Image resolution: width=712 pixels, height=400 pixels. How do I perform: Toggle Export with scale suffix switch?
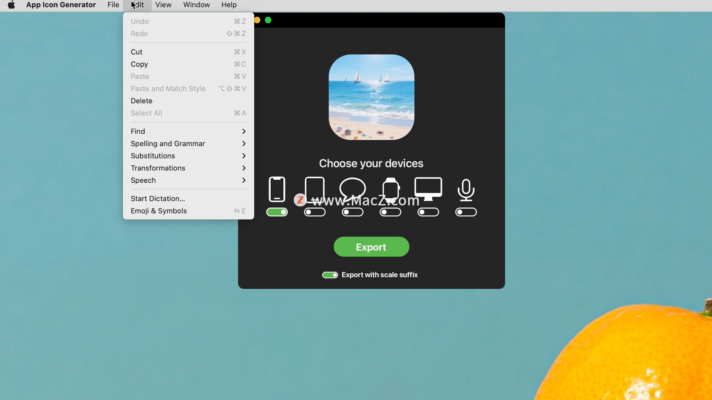[x=330, y=275]
